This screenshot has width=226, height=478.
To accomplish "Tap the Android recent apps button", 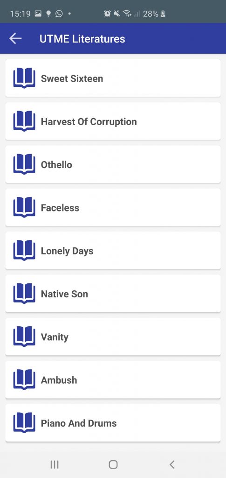I will [x=55, y=464].
